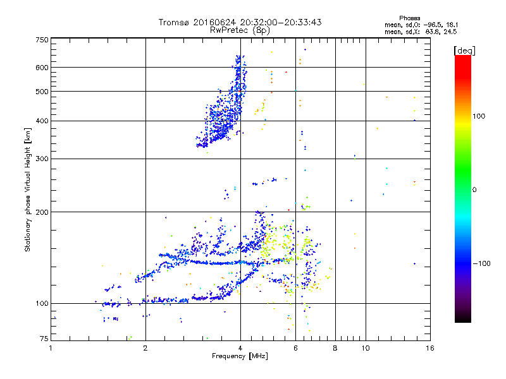
Task: Click the x-axis tick label '10'
Action: pyautogui.click(x=366, y=348)
